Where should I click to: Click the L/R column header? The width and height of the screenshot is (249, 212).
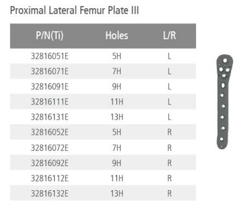(x=169, y=36)
